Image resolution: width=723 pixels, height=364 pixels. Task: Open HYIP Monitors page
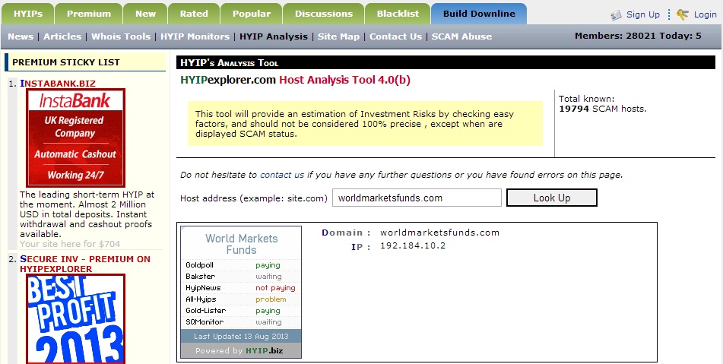coord(195,36)
